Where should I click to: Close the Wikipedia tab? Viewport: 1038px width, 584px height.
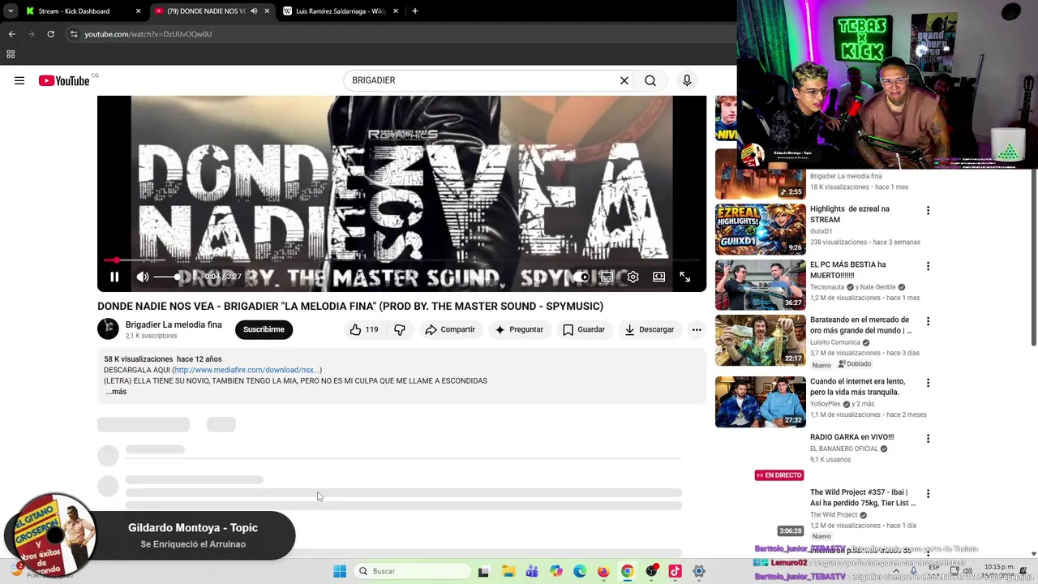396,11
